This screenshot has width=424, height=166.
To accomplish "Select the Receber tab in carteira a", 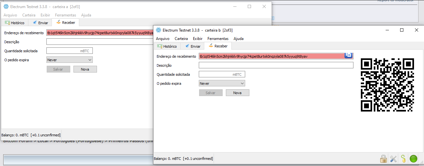I will point(65,23).
